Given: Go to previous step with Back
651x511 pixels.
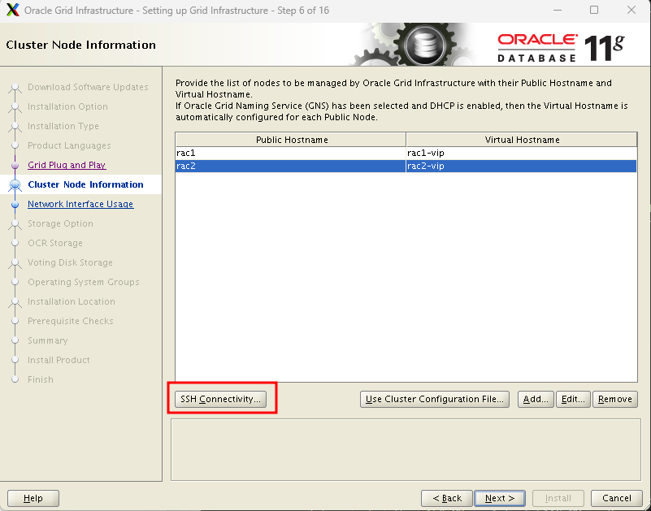Looking at the screenshot, I should [447, 498].
